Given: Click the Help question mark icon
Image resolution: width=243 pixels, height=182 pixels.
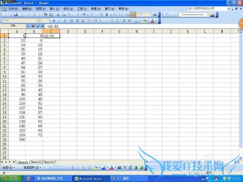Looking at the screenshot, I should tap(155, 15).
